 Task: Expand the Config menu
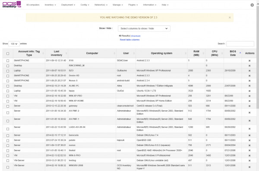(85, 5)
